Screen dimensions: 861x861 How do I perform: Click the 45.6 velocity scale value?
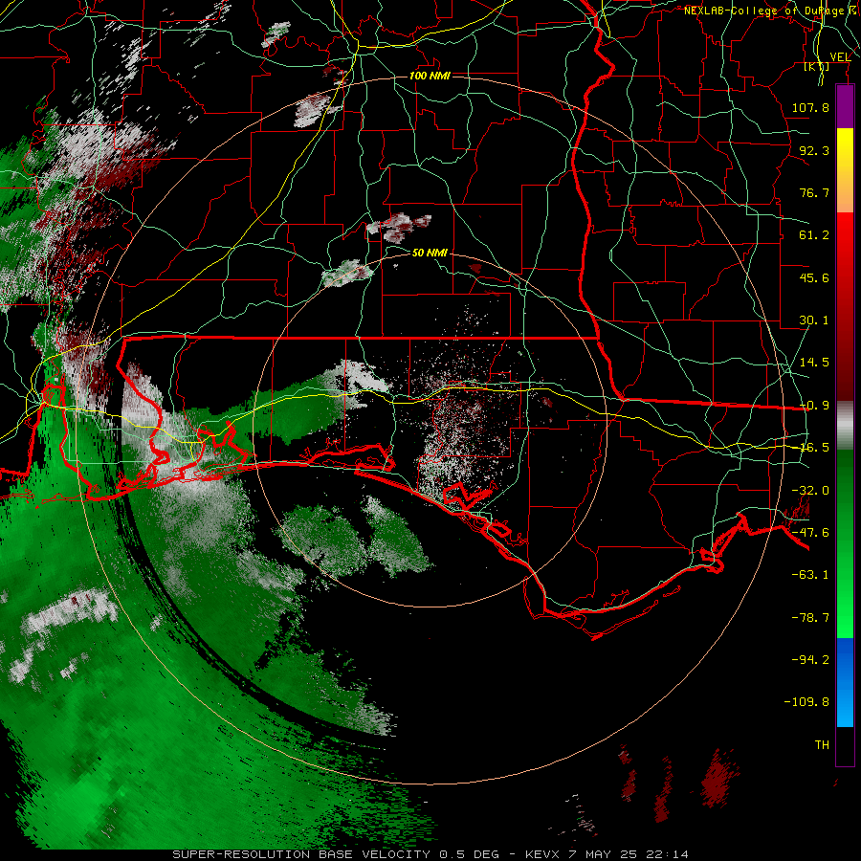(x=814, y=277)
